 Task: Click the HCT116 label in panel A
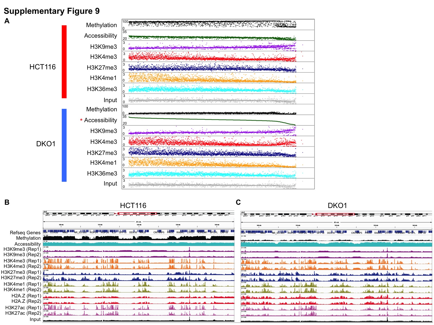click(x=43, y=67)
